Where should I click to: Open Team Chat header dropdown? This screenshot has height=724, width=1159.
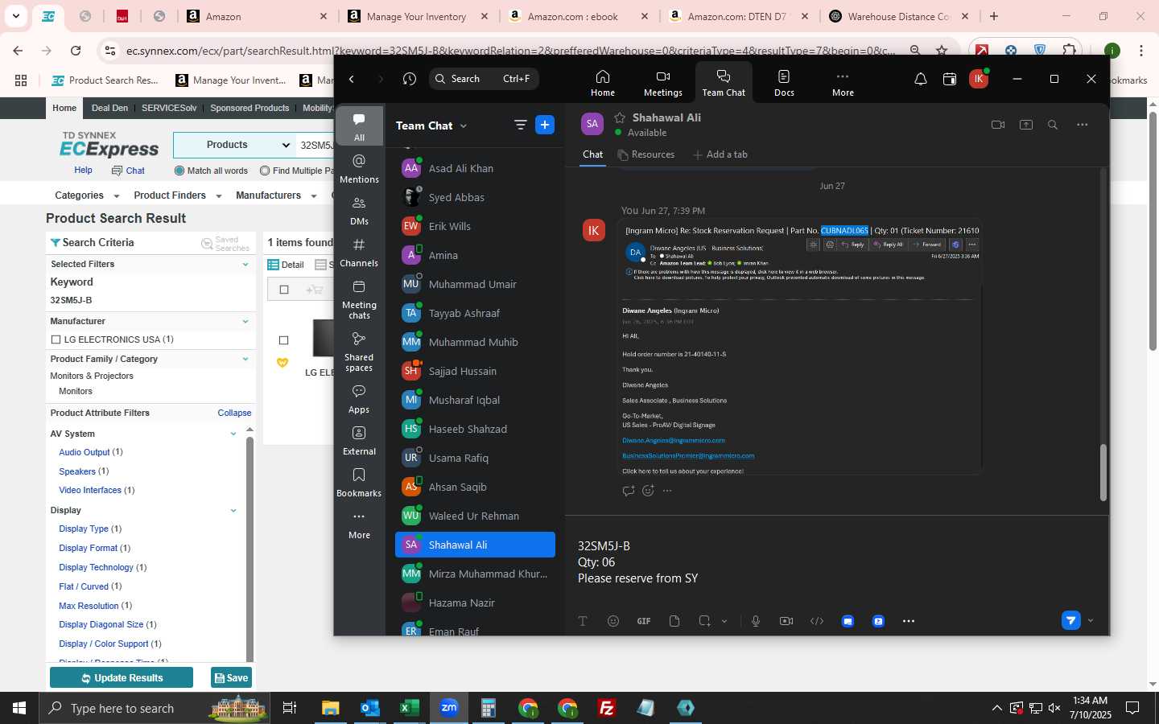click(x=463, y=126)
